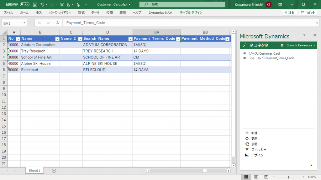
Task: Select the Sheet1 tab
Action: pyautogui.click(x=34, y=171)
